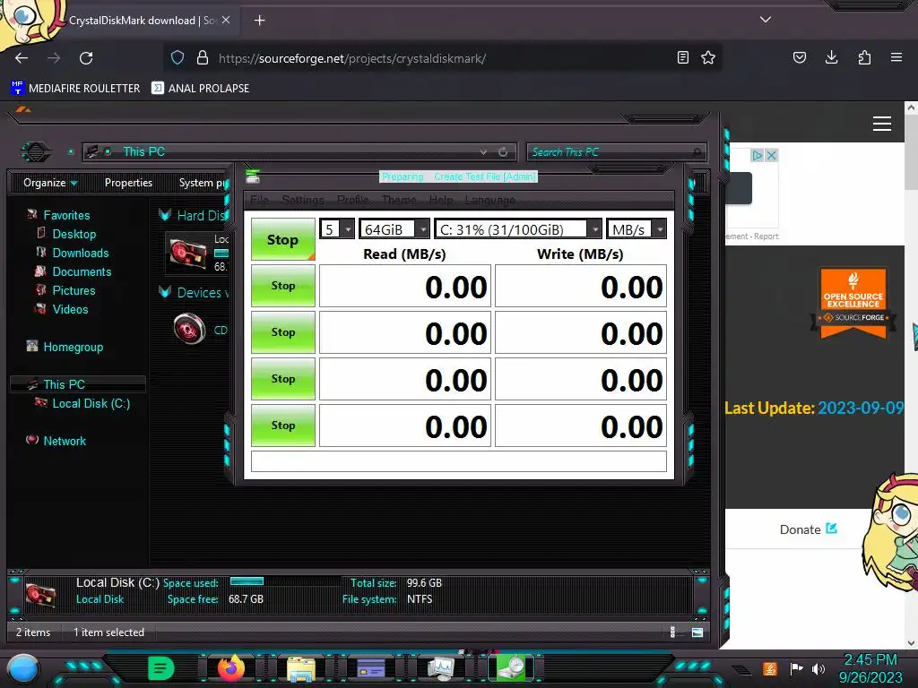Image resolution: width=918 pixels, height=688 pixels.
Task: Open a new browser tab
Action: [x=259, y=21]
